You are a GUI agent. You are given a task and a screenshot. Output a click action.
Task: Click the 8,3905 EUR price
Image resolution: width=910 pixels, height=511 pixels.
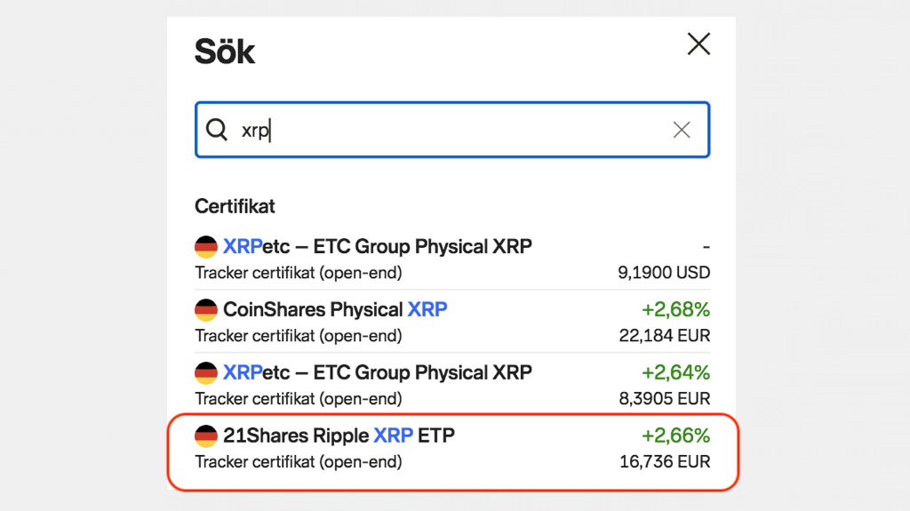664,399
